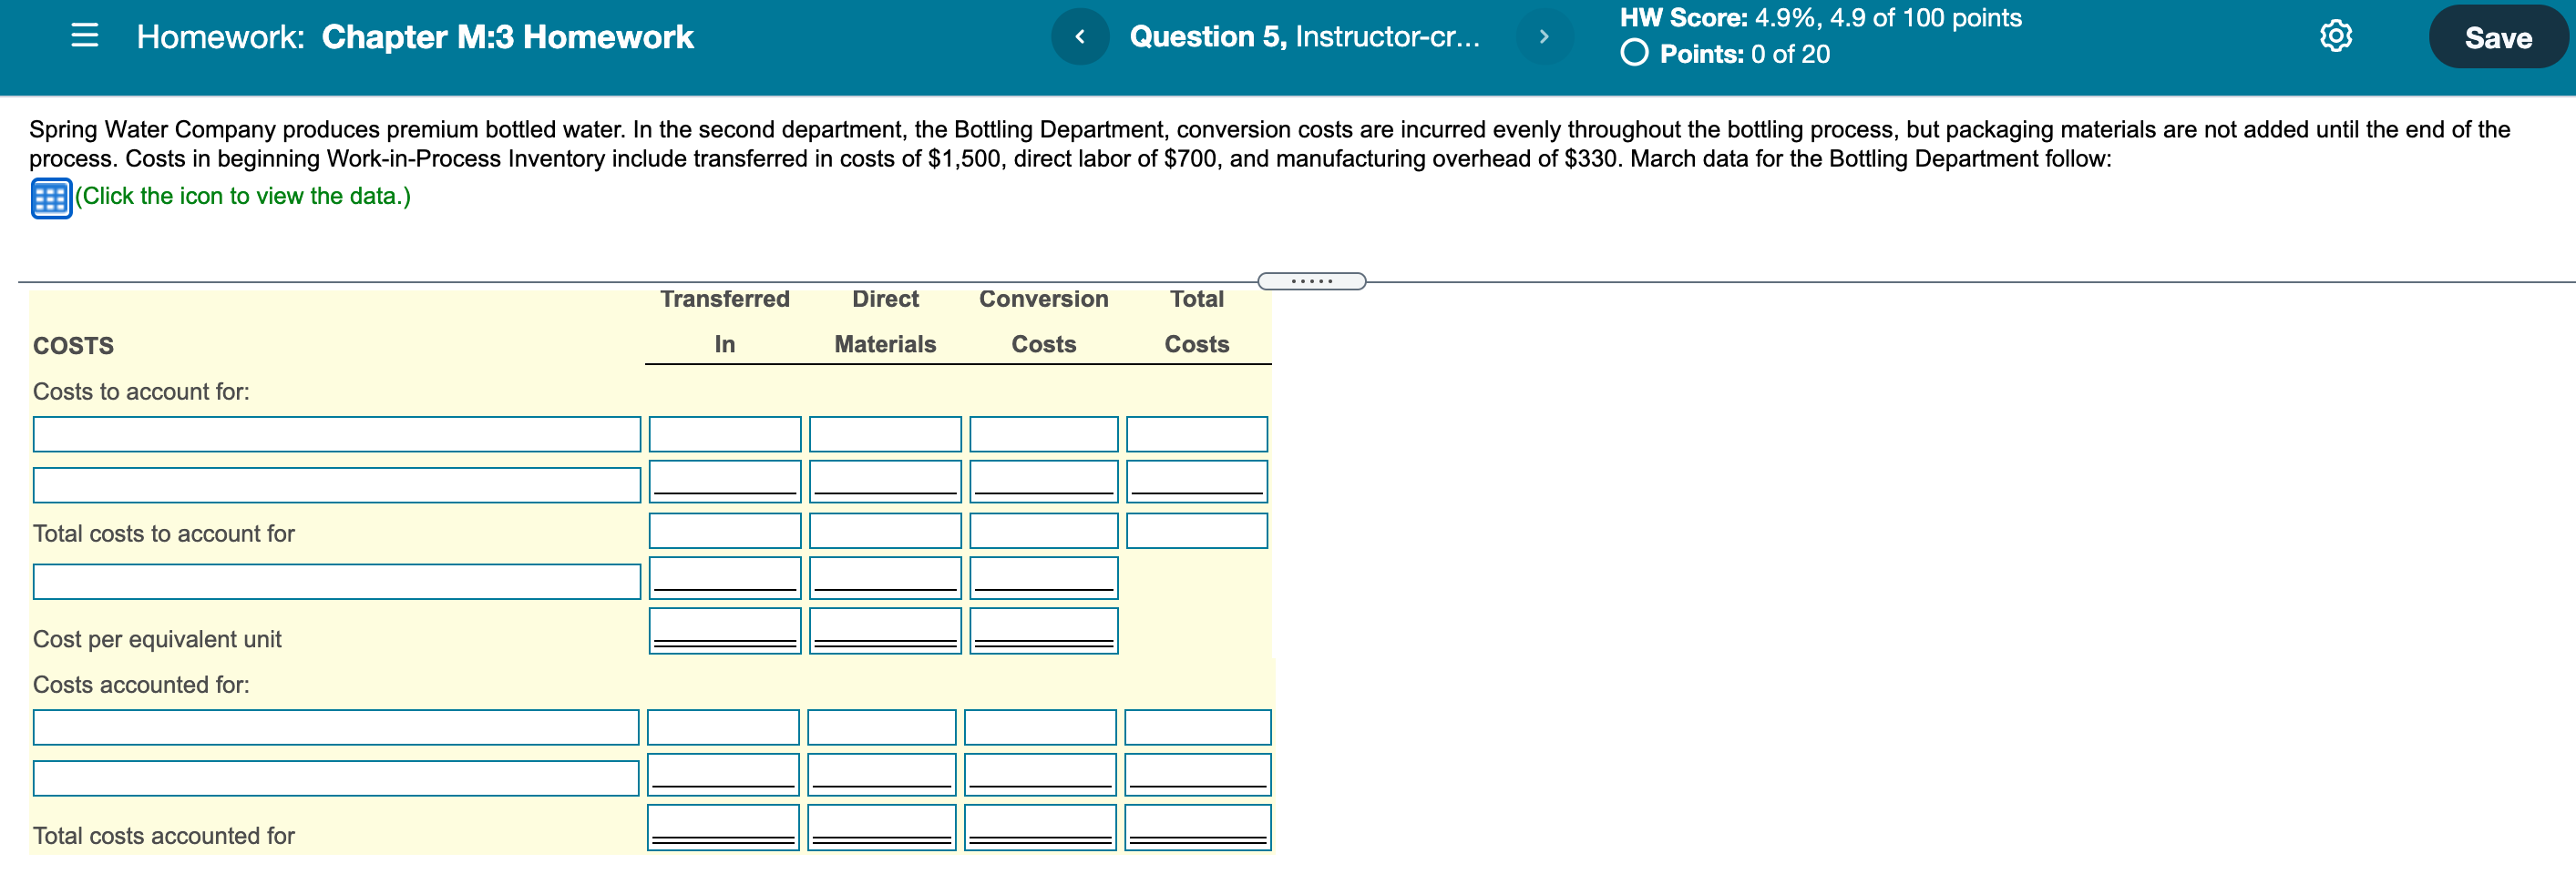
Task: Select second label field under Costs accounted for
Action: [336, 778]
